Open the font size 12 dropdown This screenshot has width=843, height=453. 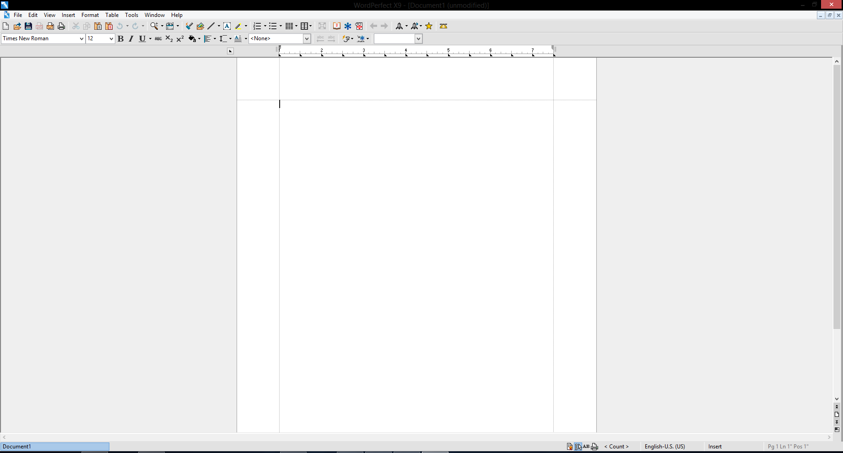point(111,39)
